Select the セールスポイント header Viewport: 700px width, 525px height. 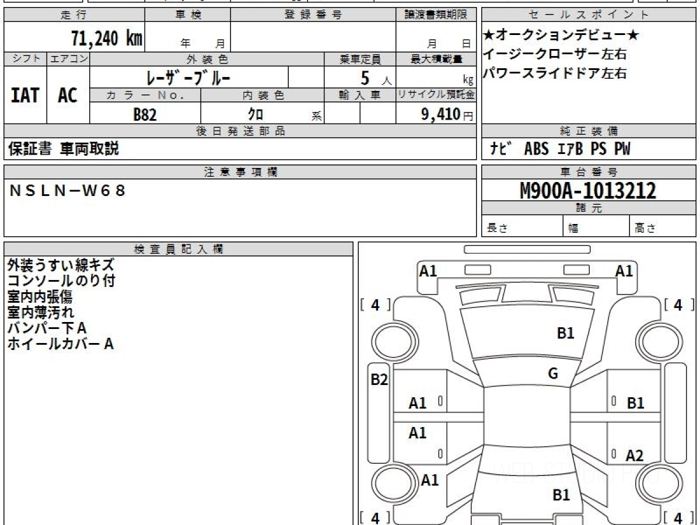[589, 15]
